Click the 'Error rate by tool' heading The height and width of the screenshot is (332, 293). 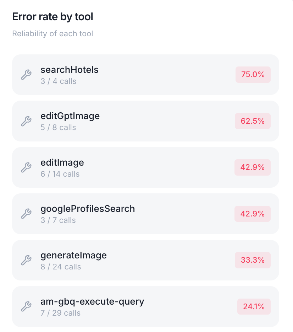coord(53,17)
